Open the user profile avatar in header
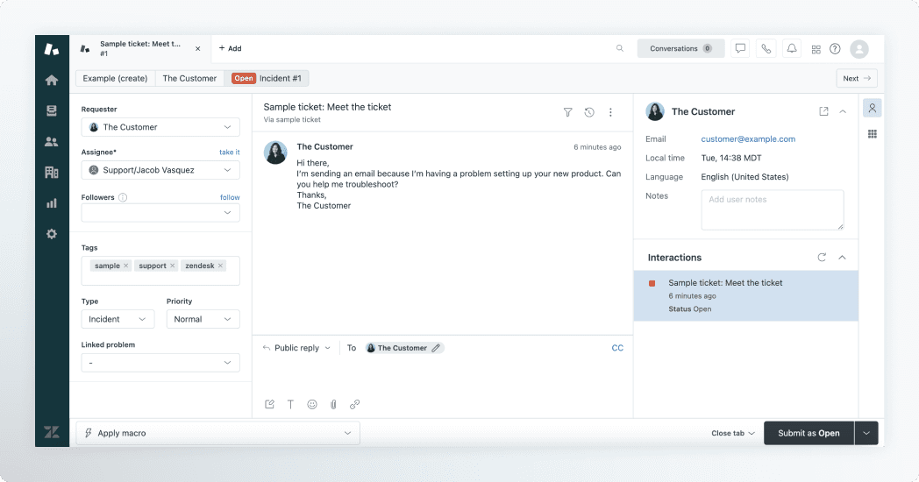This screenshot has width=919, height=482. 859,49
